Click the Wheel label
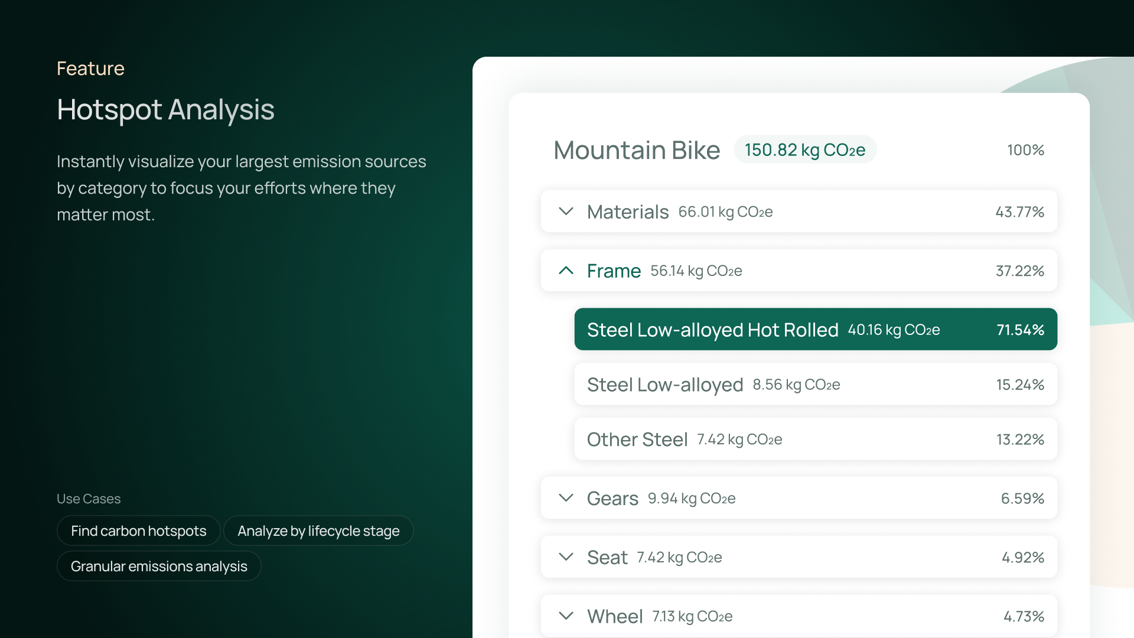The width and height of the screenshot is (1134, 638). click(615, 616)
